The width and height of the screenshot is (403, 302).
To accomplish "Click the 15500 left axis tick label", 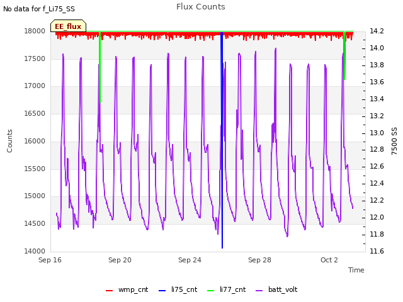I will [35, 169].
